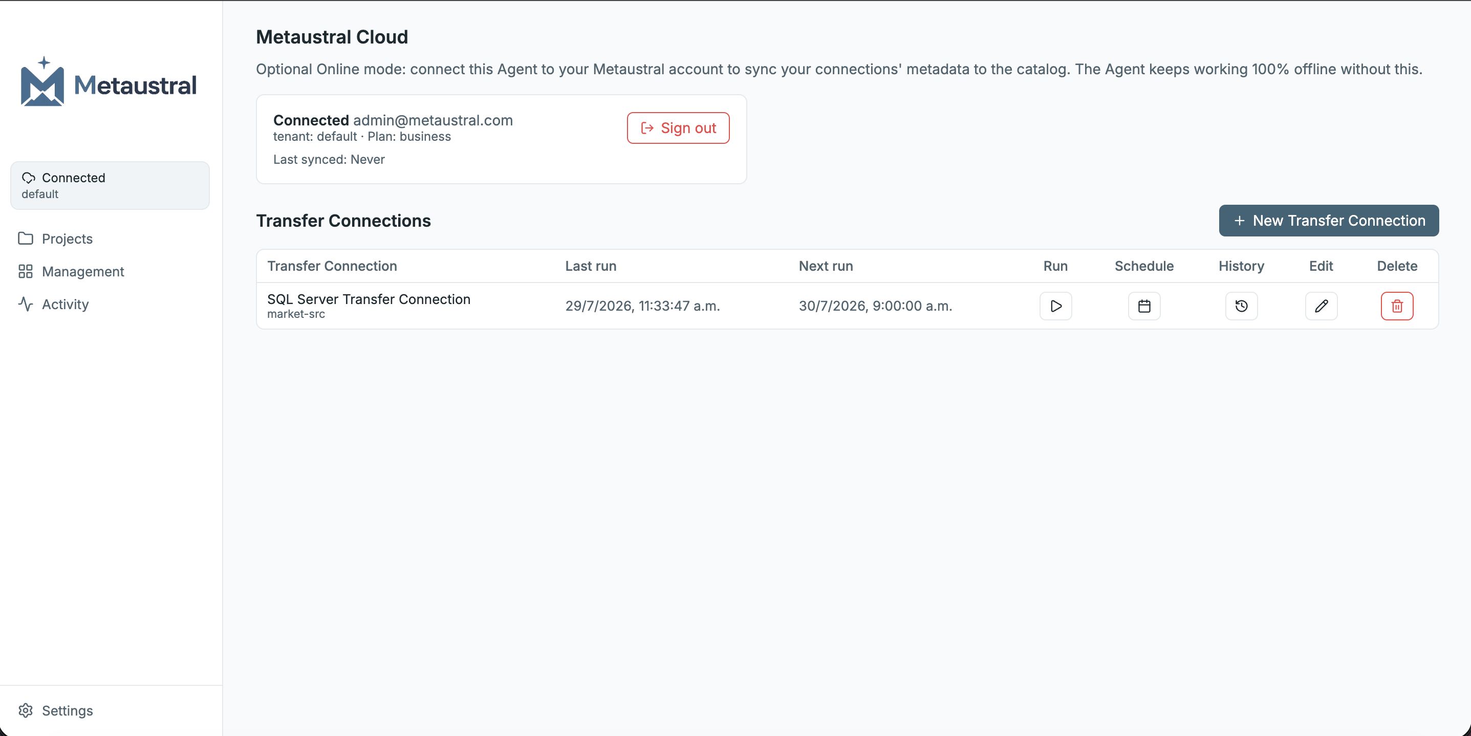Click the Metaustral Cloud page heading
This screenshot has height=736, width=1471.
332,36
